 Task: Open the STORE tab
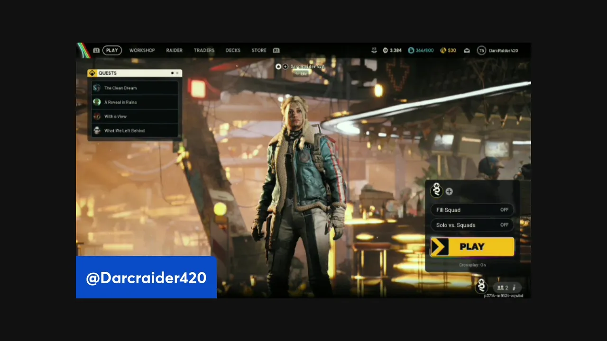tap(259, 50)
